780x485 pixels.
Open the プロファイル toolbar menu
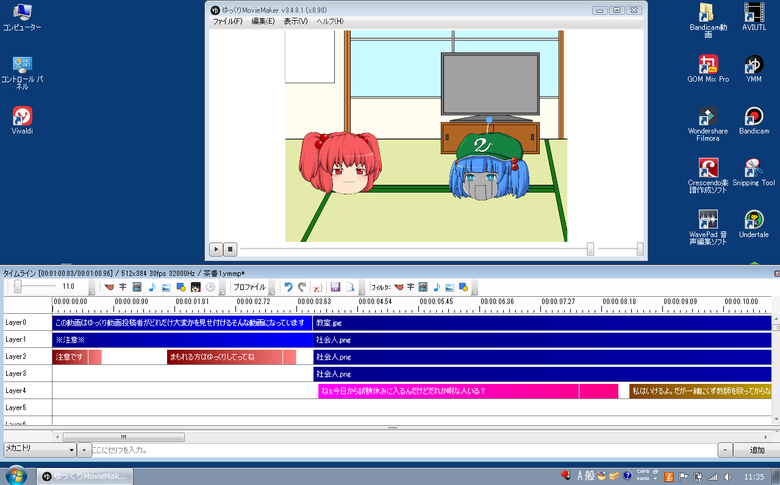tap(249, 287)
